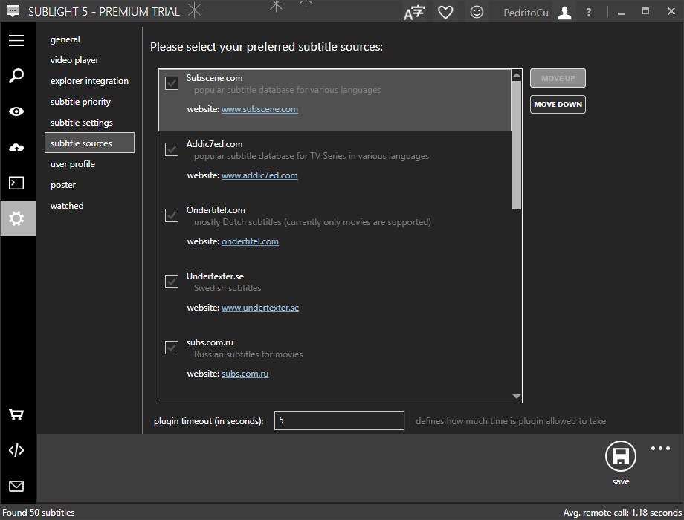684x520 pixels.
Task: Open the eye watched icon in sidebar
Action: [x=16, y=111]
